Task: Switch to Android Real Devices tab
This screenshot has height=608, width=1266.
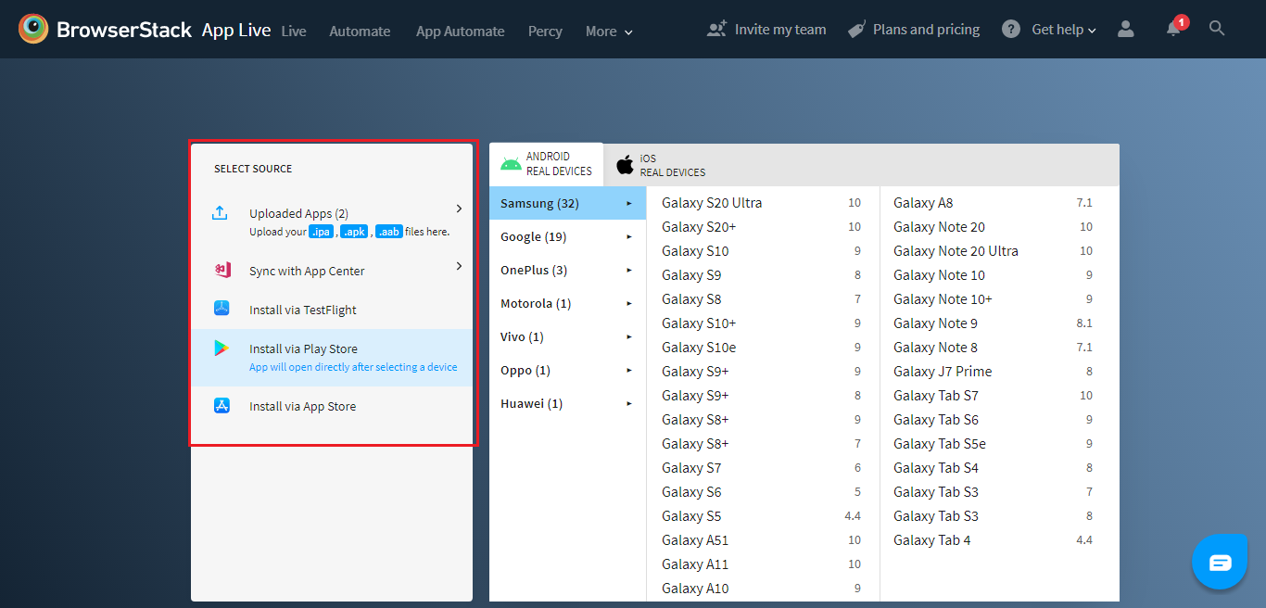Action: point(546,164)
